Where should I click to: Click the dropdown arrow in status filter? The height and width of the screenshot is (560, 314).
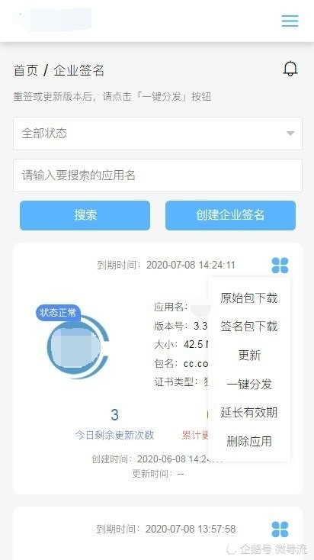pyautogui.click(x=290, y=134)
